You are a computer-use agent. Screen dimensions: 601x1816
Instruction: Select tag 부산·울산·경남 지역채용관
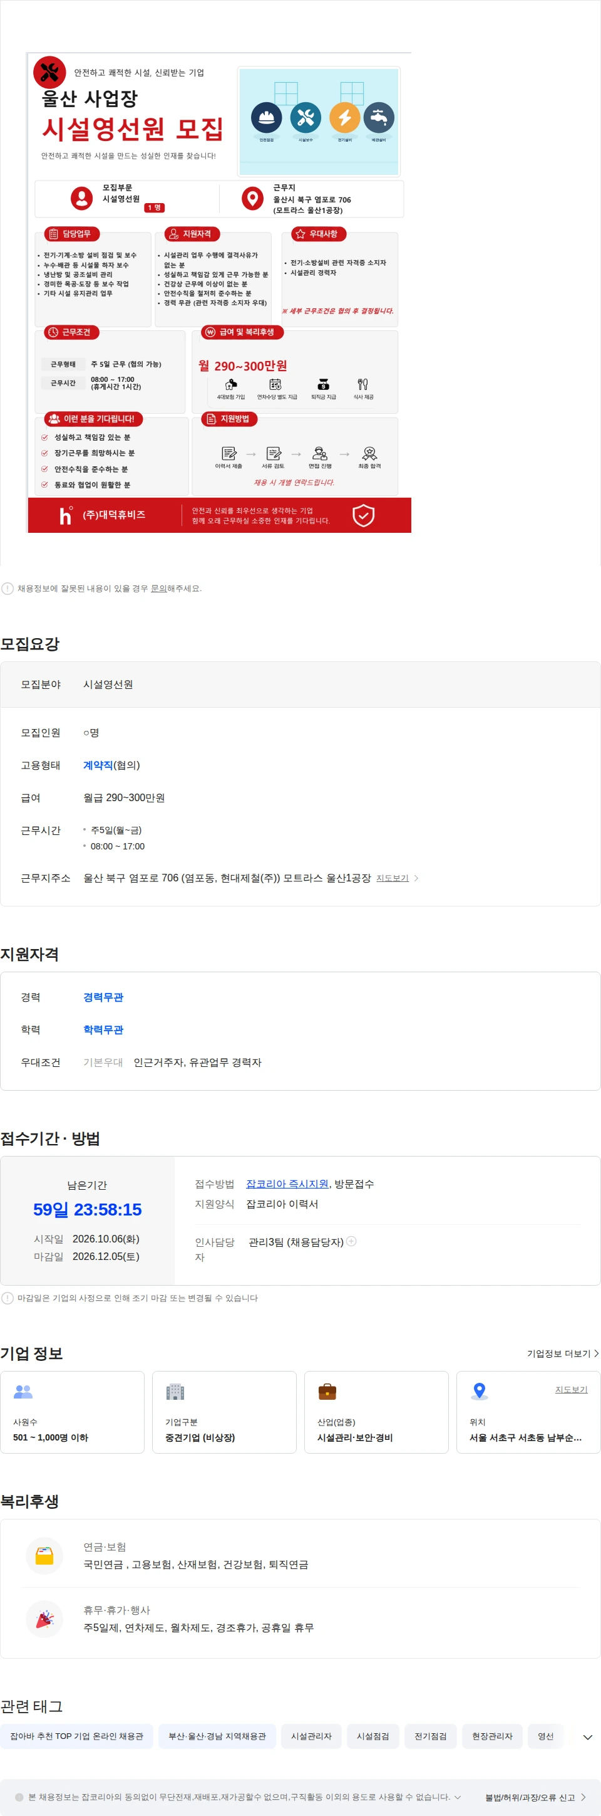point(217,1736)
